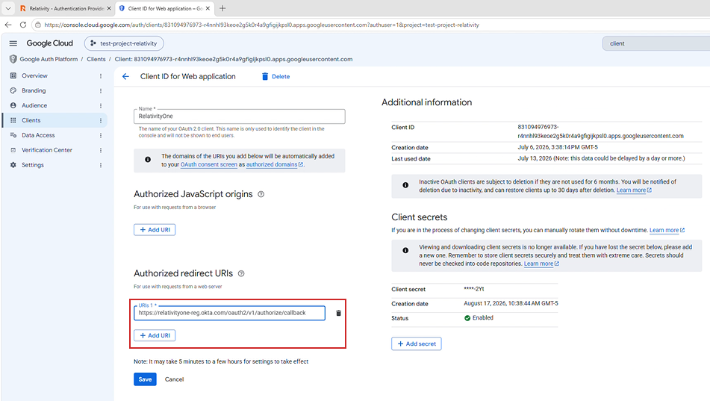Click the info icon in the inactive clients notice

click(405, 185)
